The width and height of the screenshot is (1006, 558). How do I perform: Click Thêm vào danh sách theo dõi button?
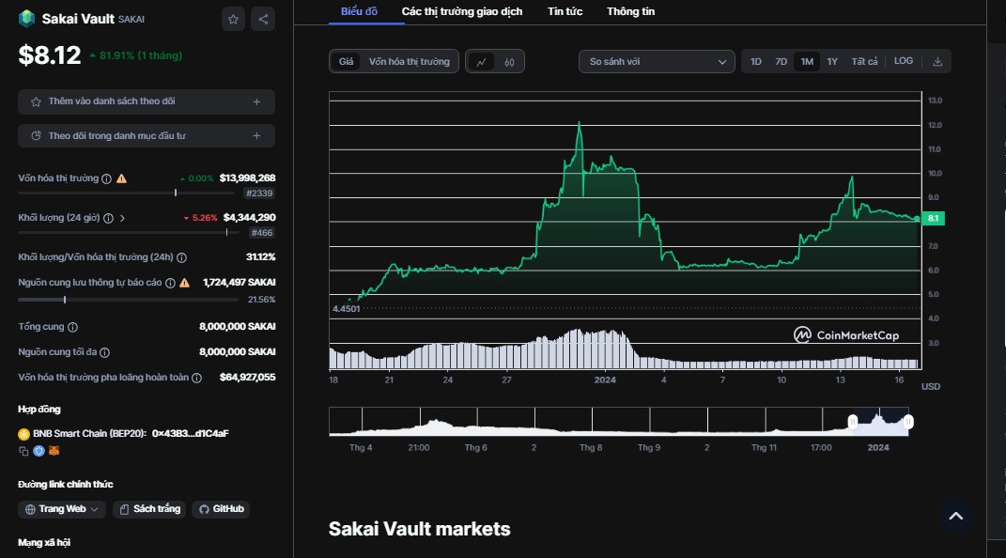tap(147, 102)
